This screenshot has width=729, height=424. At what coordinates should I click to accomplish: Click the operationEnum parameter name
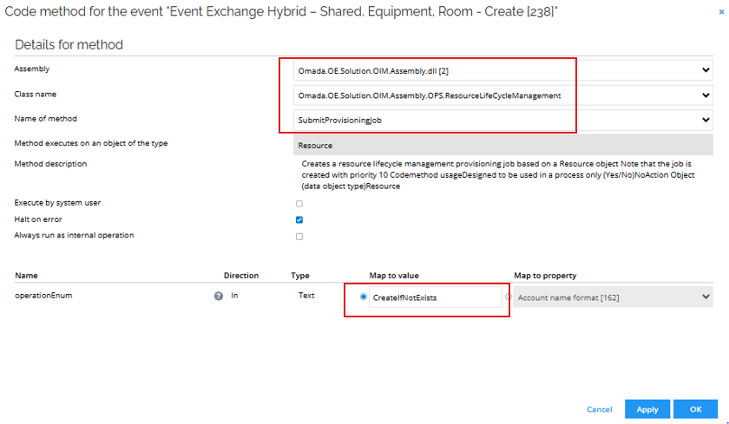[43, 296]
